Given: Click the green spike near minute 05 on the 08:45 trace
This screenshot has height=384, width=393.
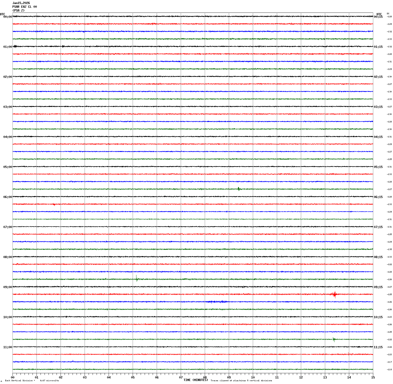Looking at the screenshot, I should click(137, 278).
